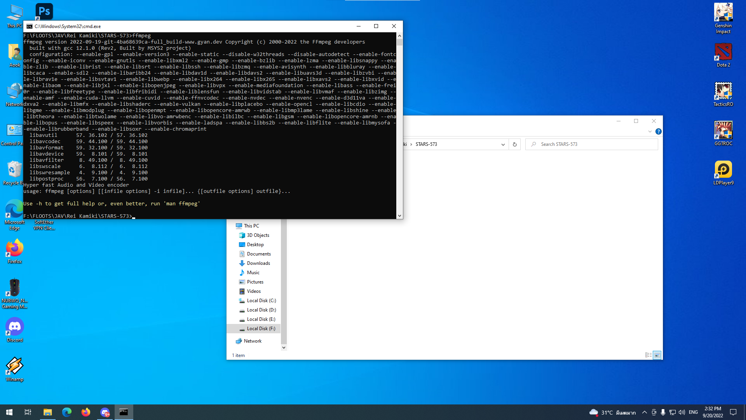Minimize the File Explorer window
746x420 pixels.
coord(618,121)
